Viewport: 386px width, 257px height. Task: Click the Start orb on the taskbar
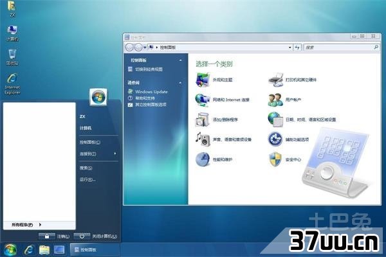pos(10,250)
